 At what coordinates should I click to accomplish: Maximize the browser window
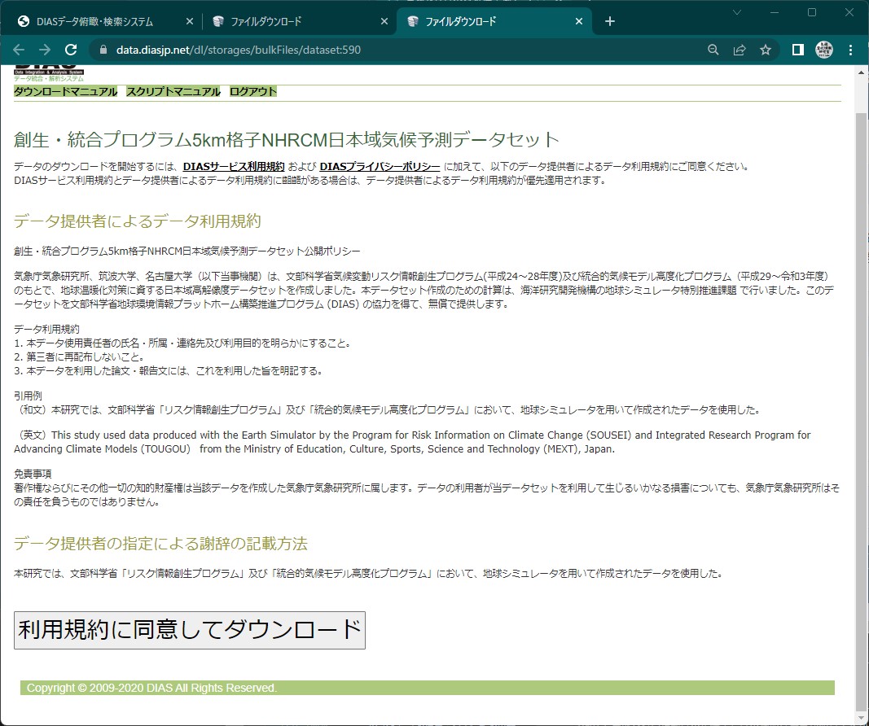coord(812,12)
